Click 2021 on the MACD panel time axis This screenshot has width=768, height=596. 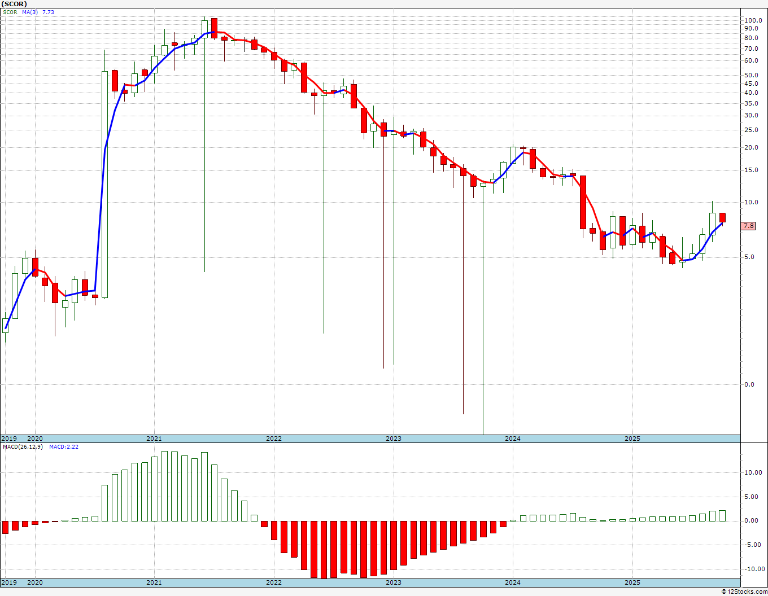click(x=154, y=582)
